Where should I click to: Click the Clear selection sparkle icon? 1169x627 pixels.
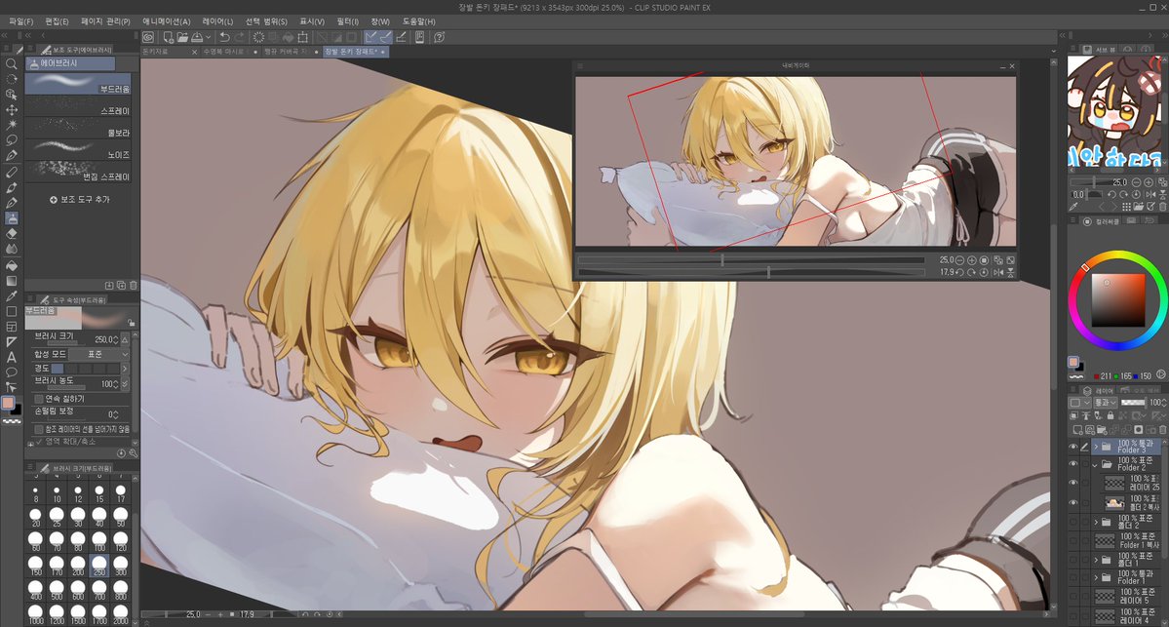tap(258, 36)
